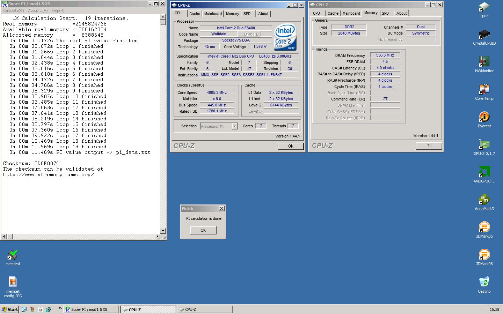
Task: Expand the quick launch overflow chevron
Action: point(60,308)
